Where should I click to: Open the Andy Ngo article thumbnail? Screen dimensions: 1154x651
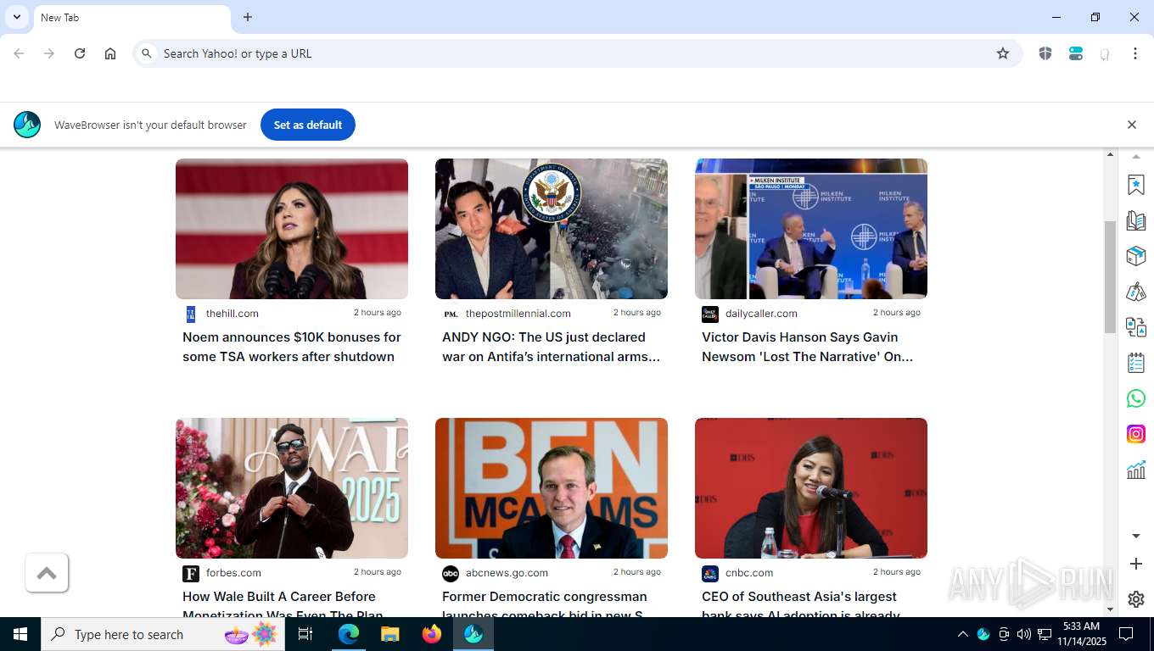click(x=552, y=229)
